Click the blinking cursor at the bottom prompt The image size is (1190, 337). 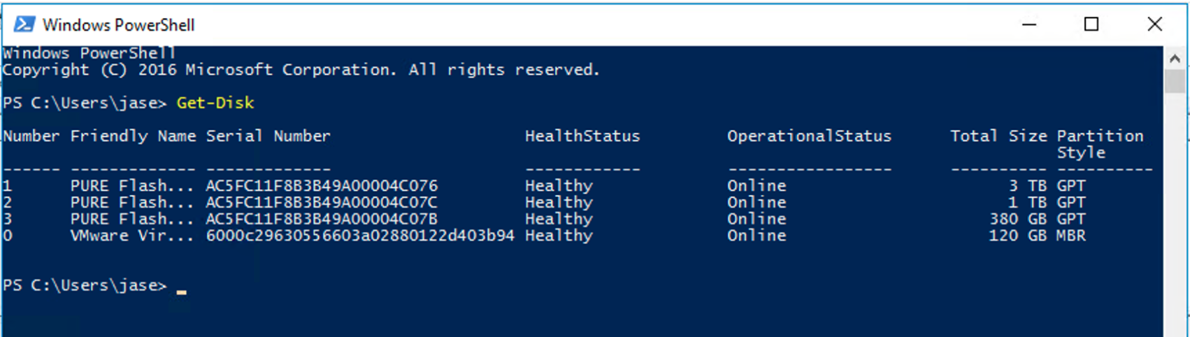pyautogui.click(x=182, y=290)
